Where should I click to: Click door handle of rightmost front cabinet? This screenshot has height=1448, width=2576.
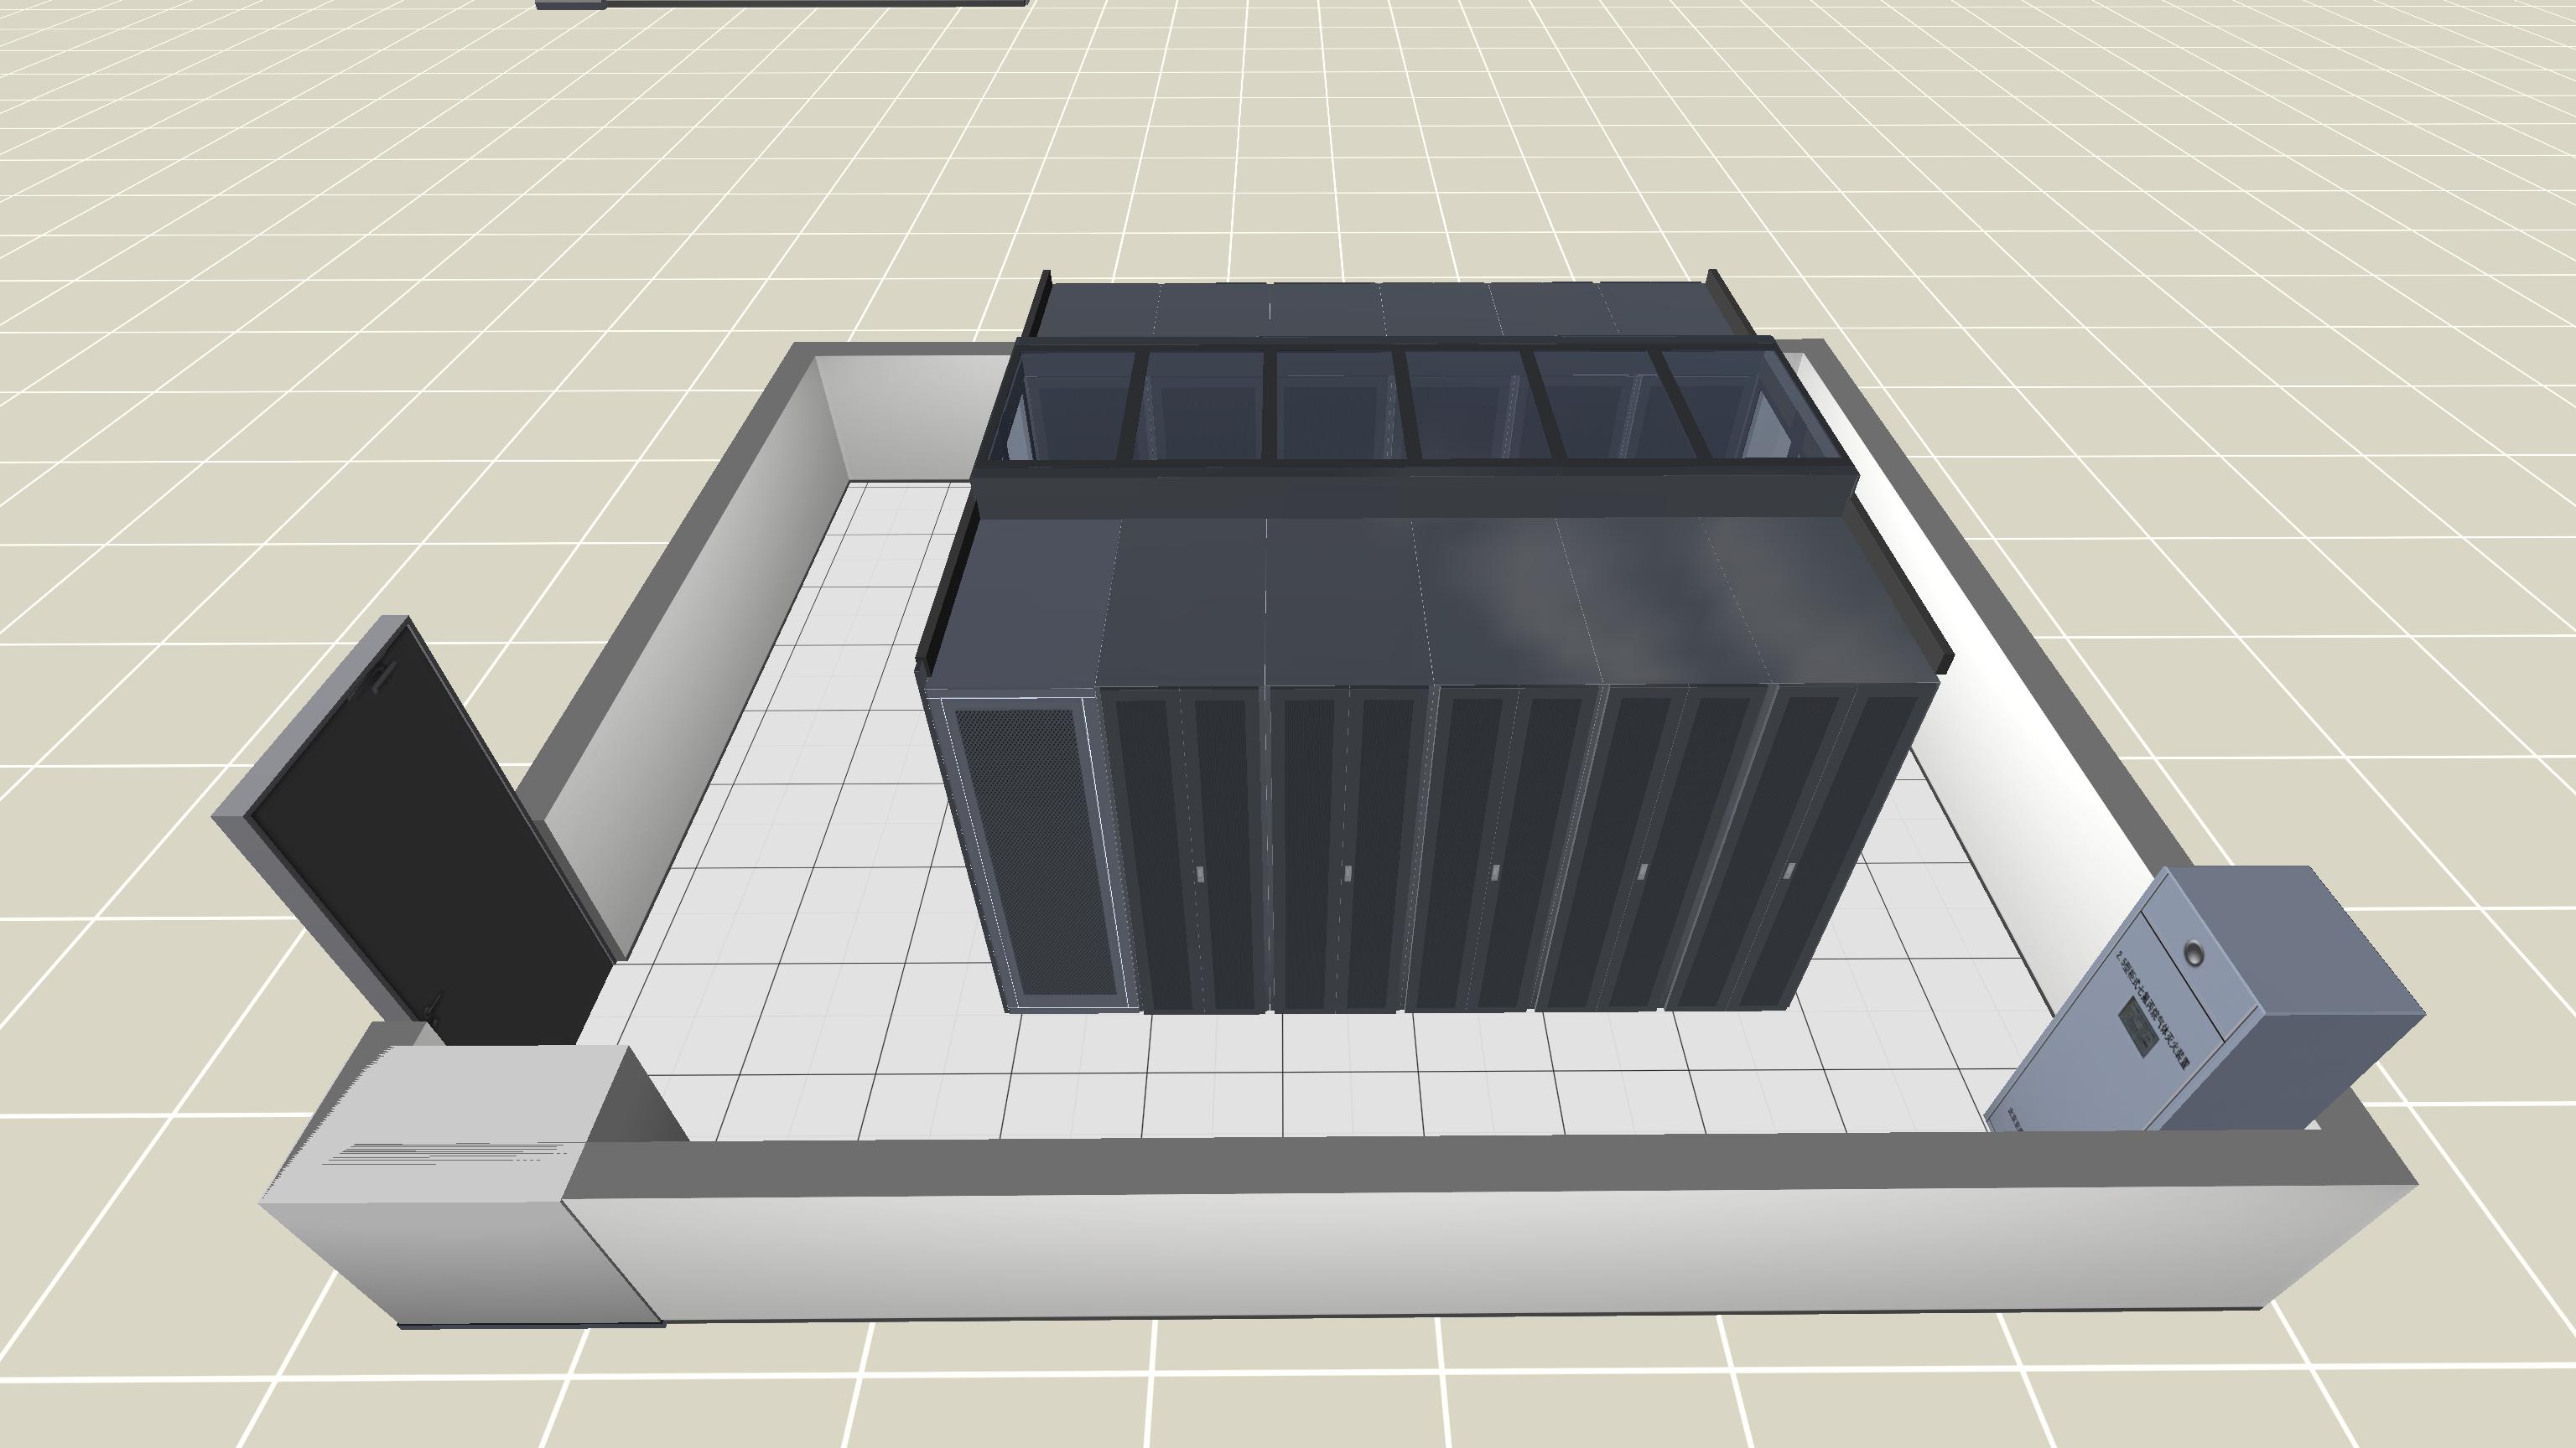(x=1789, y=871)
